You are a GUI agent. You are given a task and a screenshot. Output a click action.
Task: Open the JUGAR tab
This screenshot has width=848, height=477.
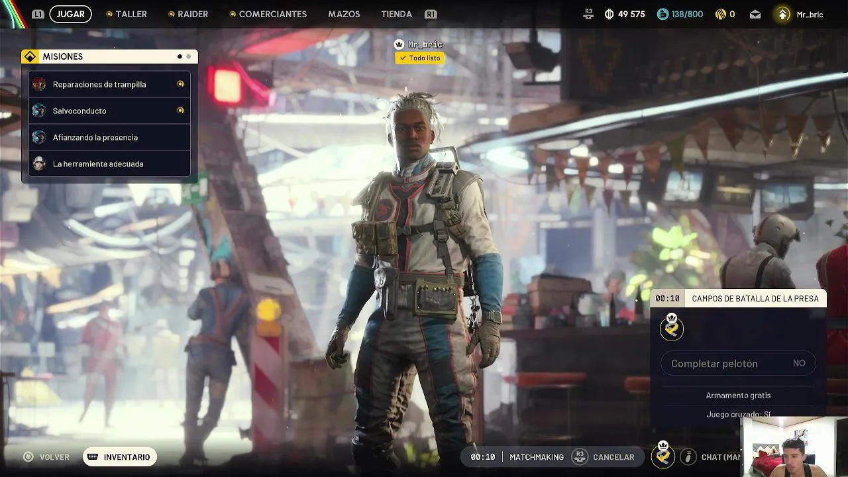click(70, 14)
